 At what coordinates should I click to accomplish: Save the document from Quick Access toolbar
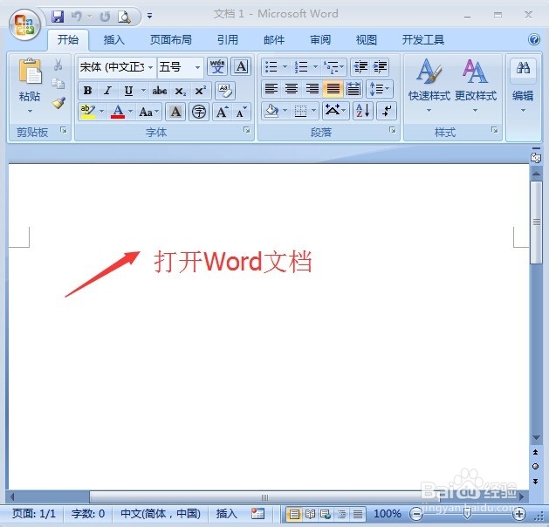tap(58, 16)
